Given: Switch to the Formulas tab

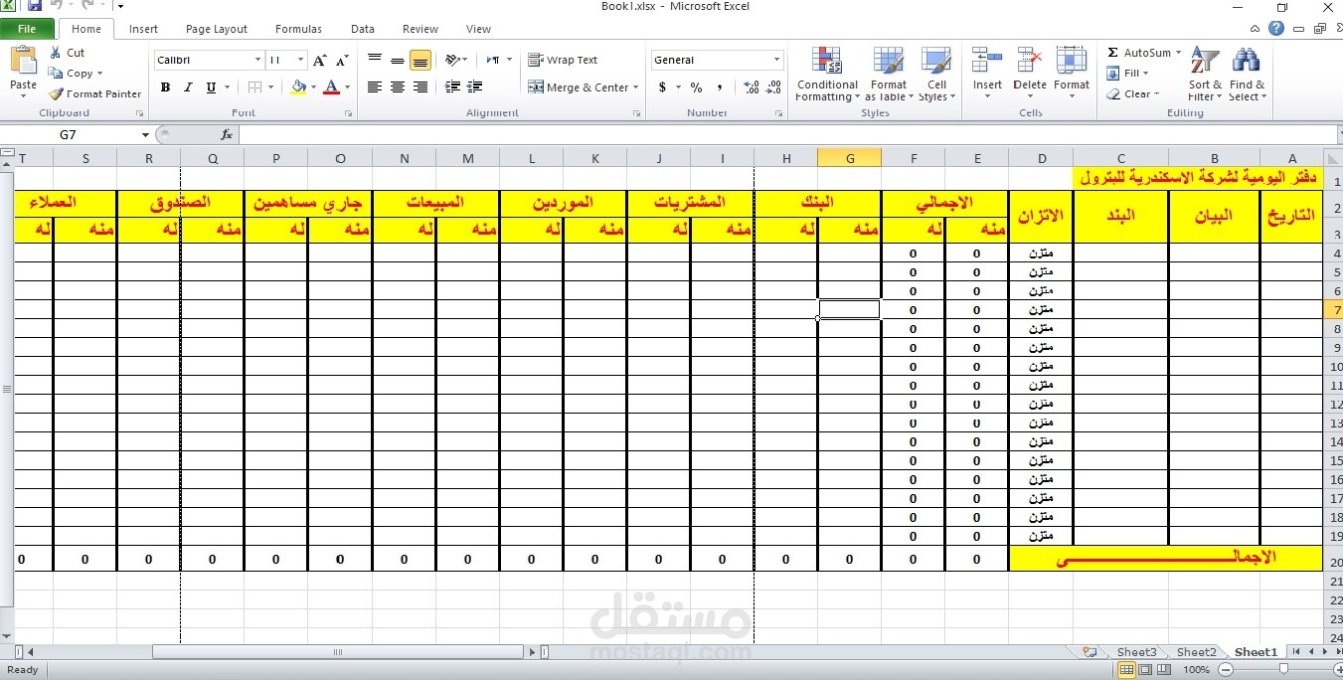Looking at the screenshot, I should click(298, 29).
